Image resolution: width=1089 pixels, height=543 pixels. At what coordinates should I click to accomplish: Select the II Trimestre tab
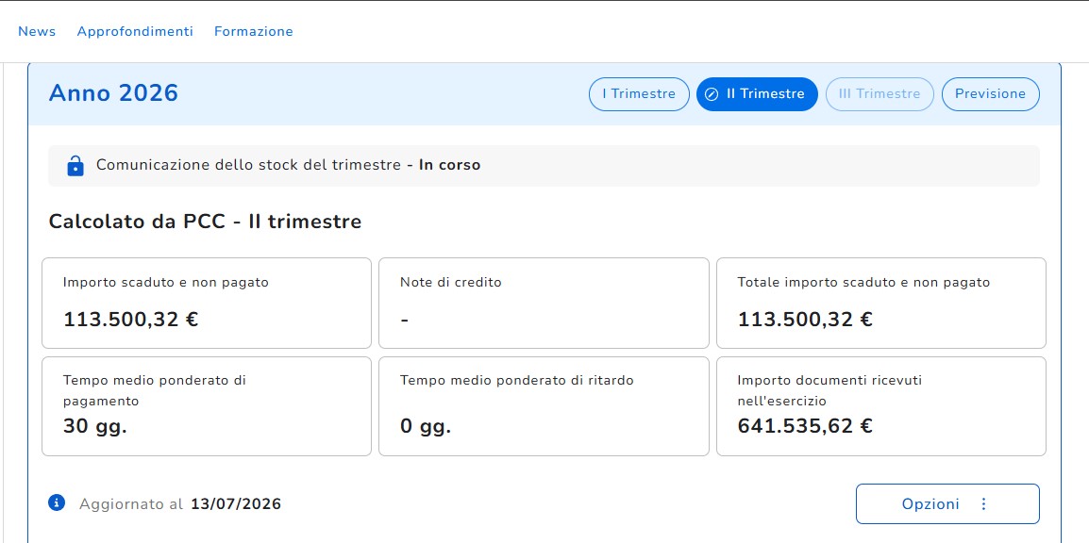pyautogui.click(x=757, y=94)
